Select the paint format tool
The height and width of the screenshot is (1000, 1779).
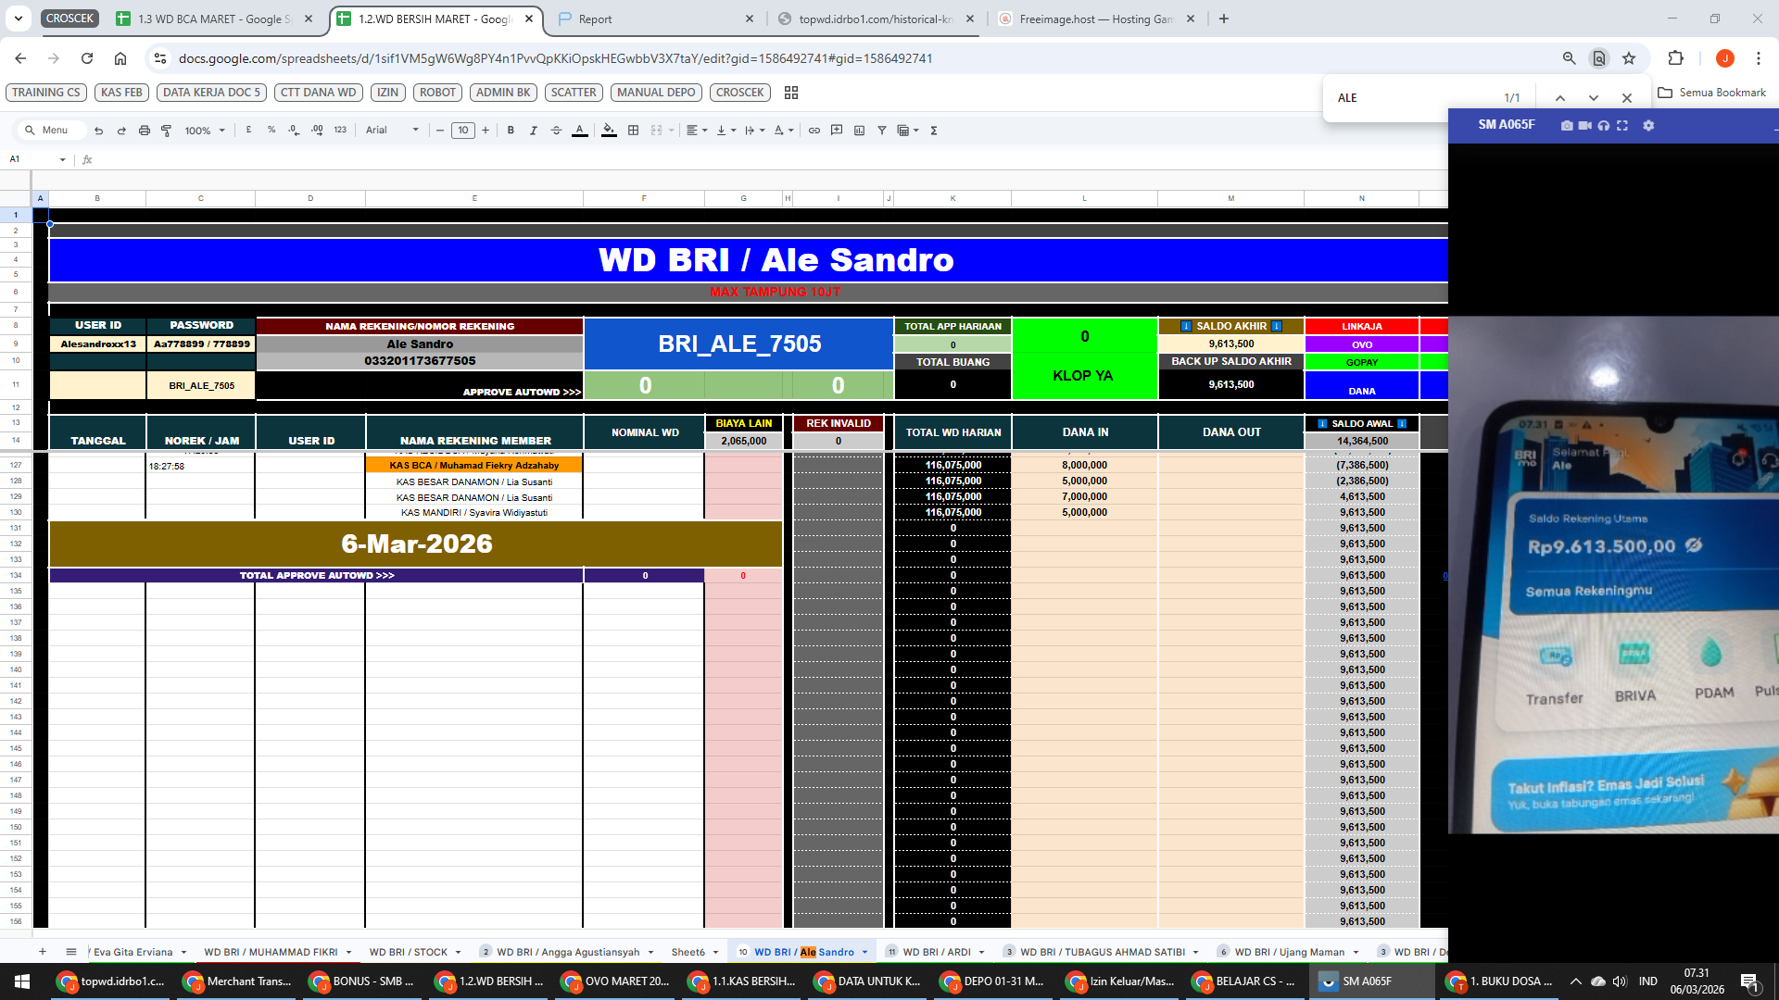pos(167,131)
